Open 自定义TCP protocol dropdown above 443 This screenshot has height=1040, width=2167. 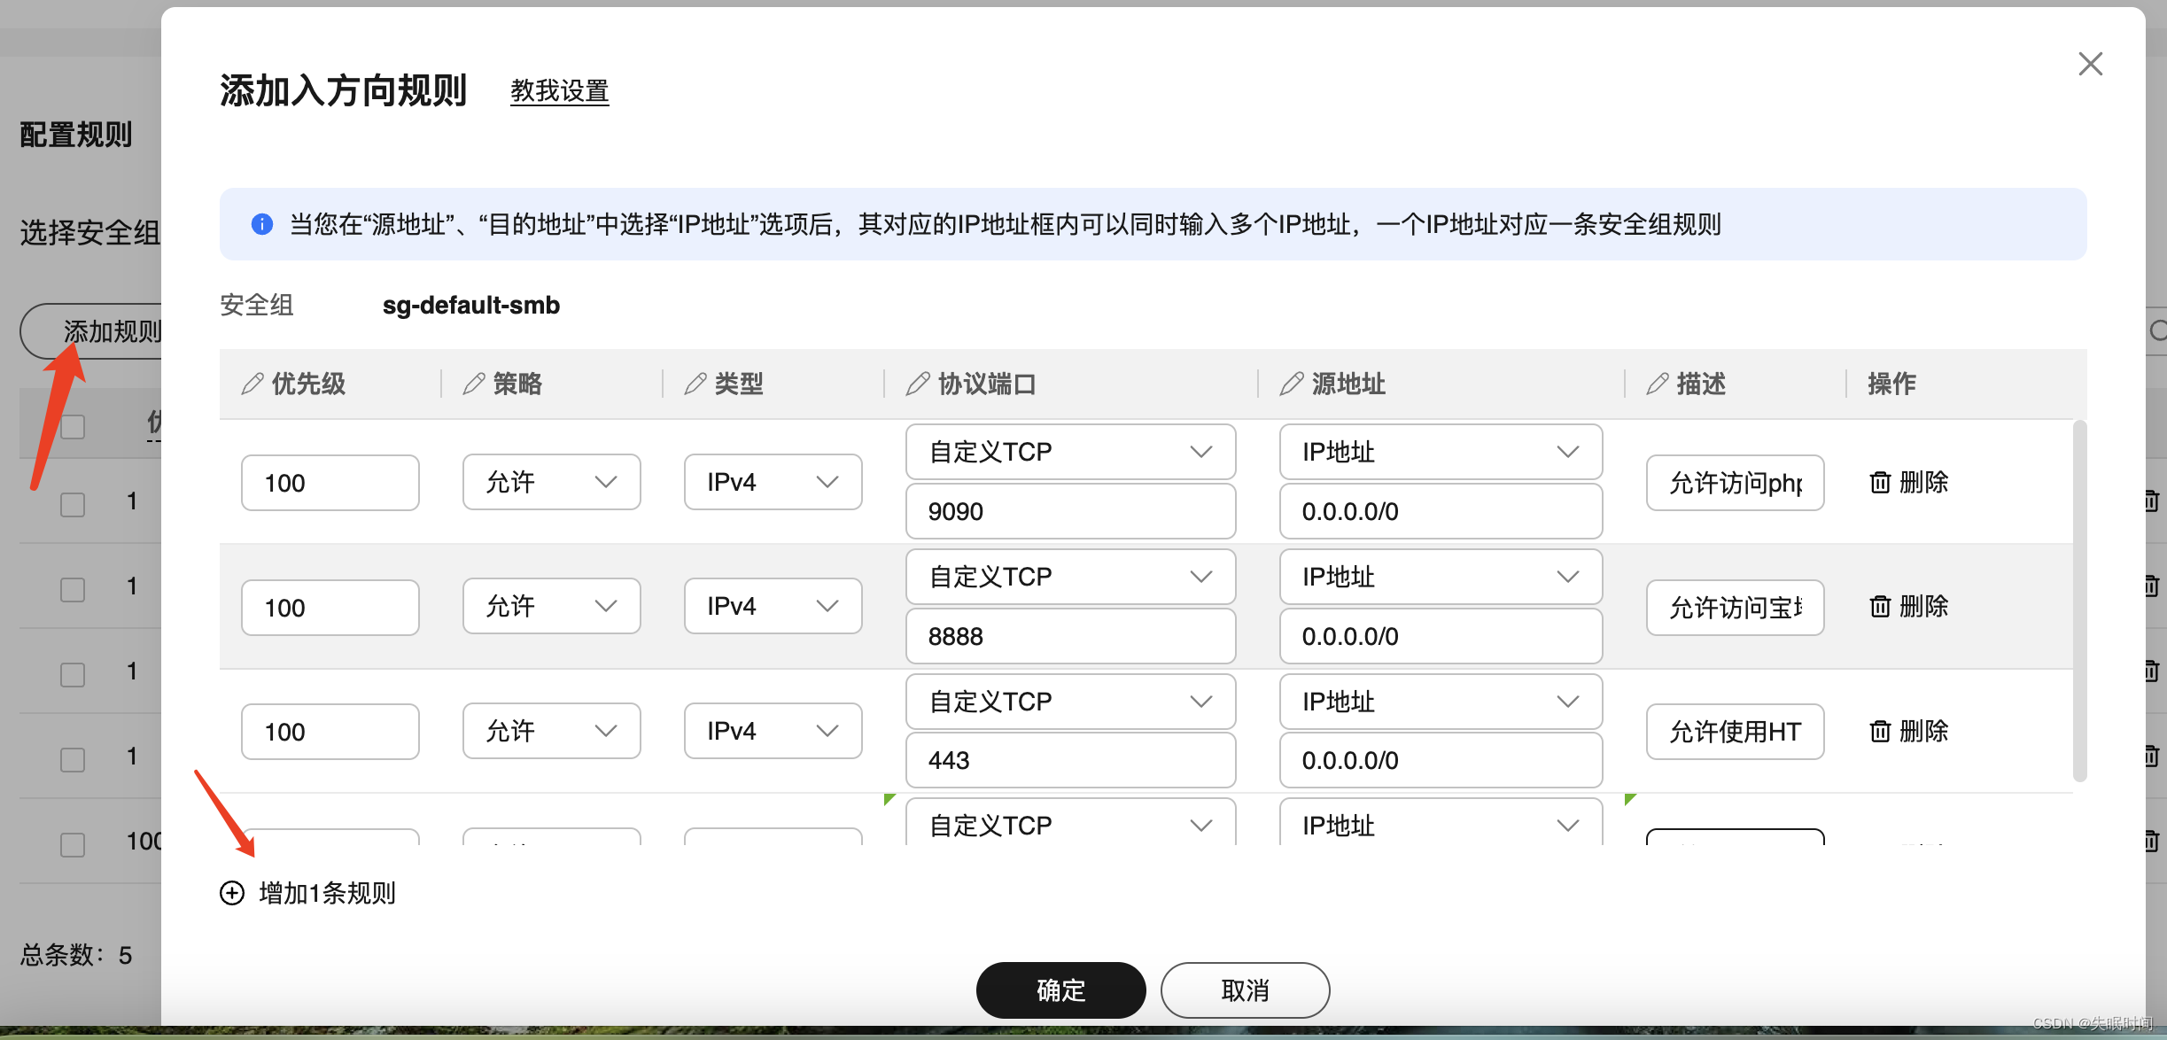pos(1071,702)
